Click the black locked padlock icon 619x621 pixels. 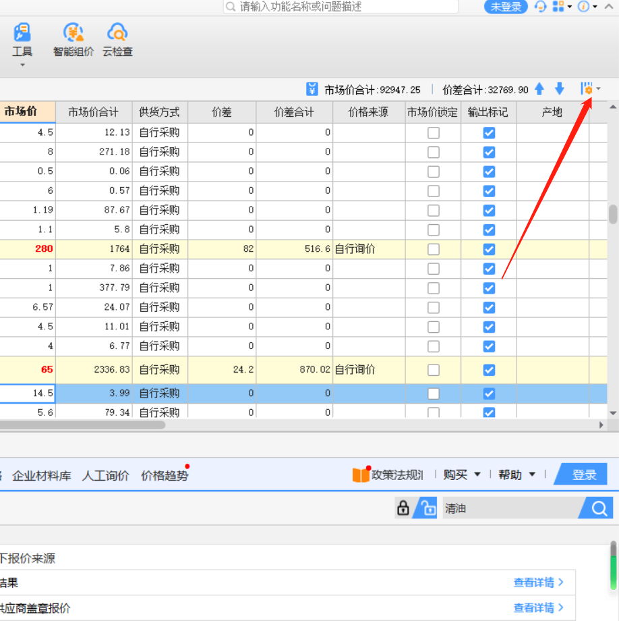point(403,508)
